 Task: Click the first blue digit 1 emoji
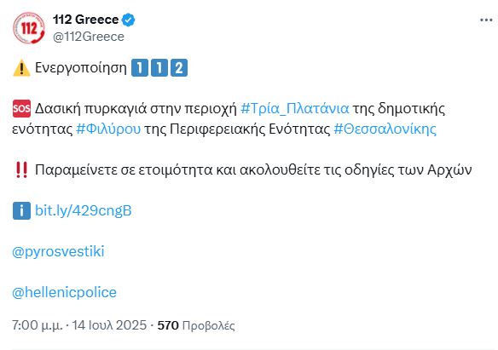click(140, 68)
